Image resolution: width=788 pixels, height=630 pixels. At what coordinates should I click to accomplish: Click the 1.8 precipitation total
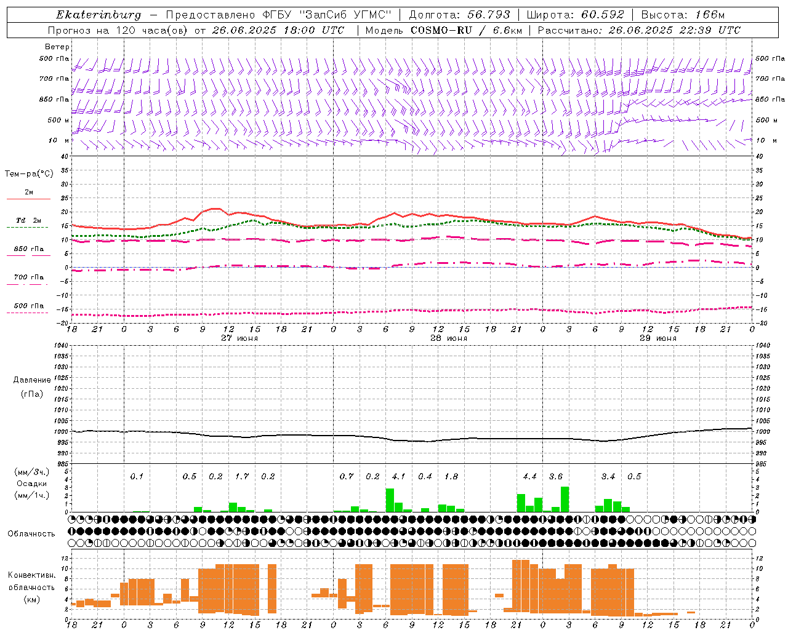(451, 477)
